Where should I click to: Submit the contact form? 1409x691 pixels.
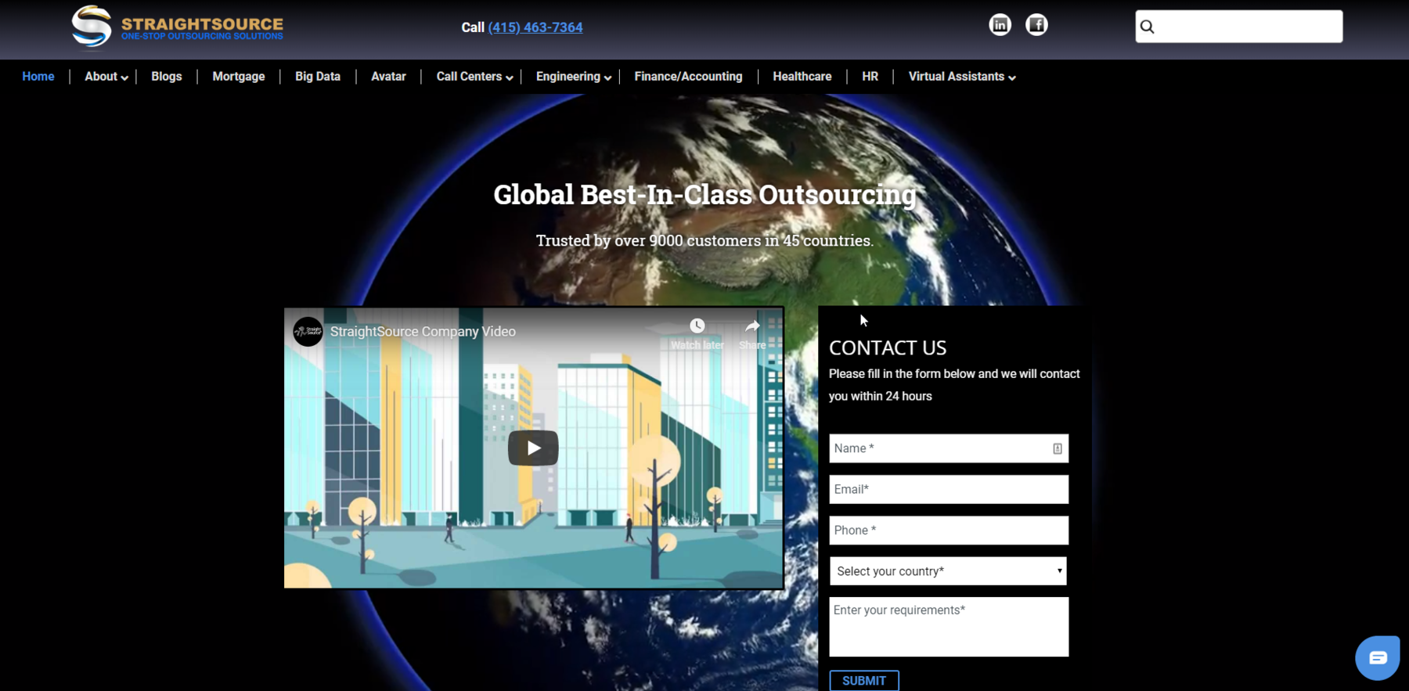click(864, 680)
